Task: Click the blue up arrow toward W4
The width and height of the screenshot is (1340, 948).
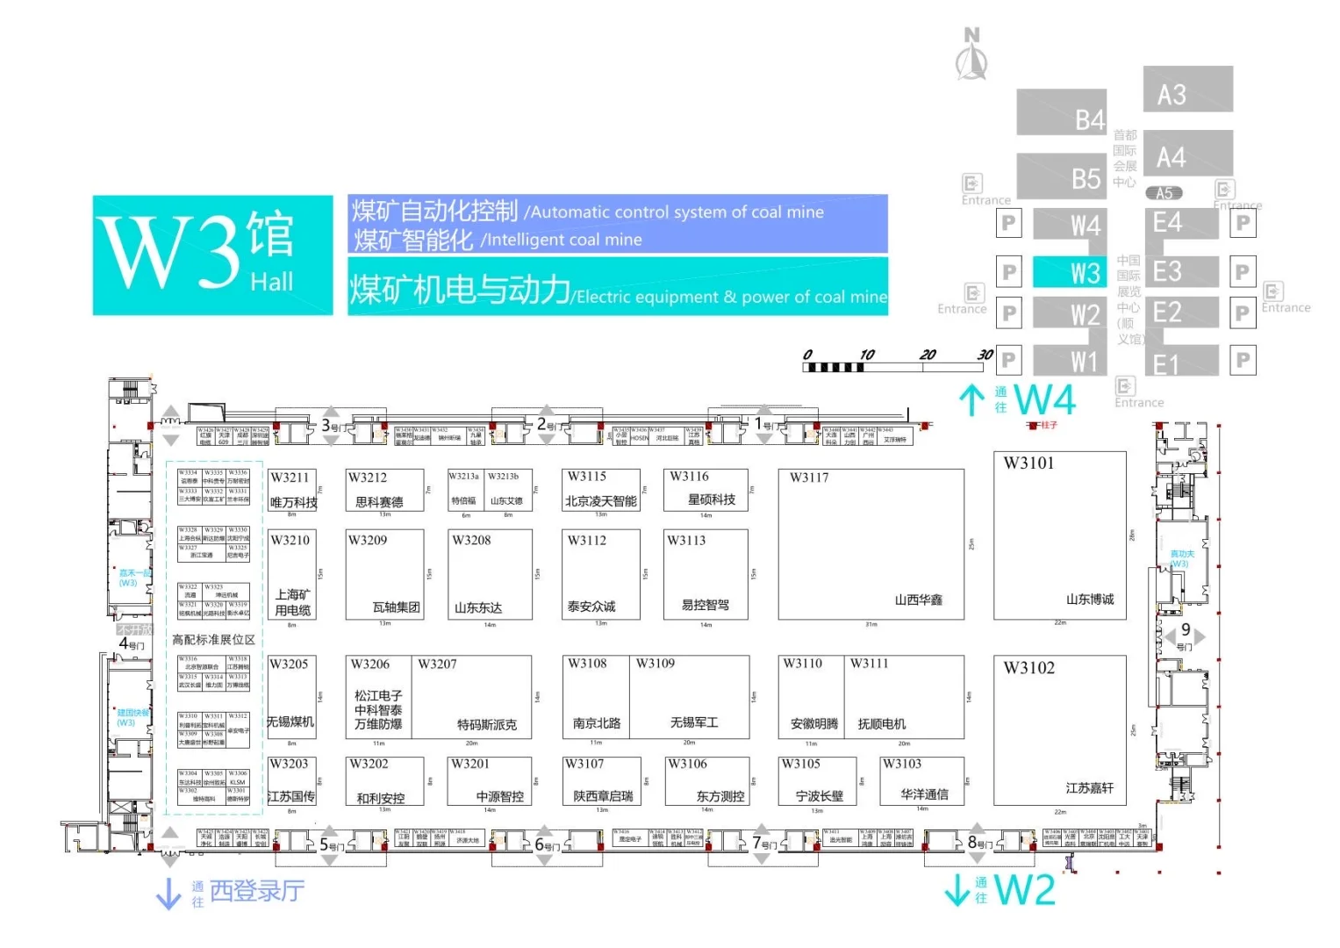Action: (971, 399)
